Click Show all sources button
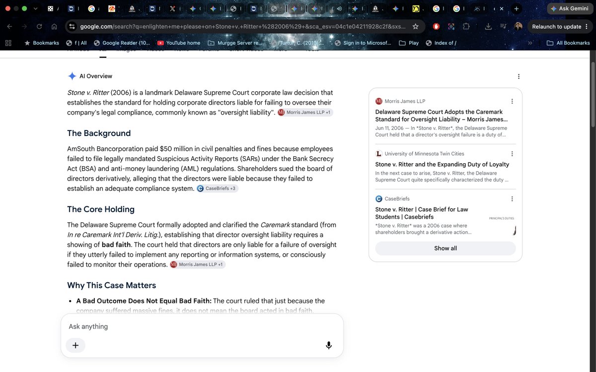The image size is (596, 372). point(446,248)
